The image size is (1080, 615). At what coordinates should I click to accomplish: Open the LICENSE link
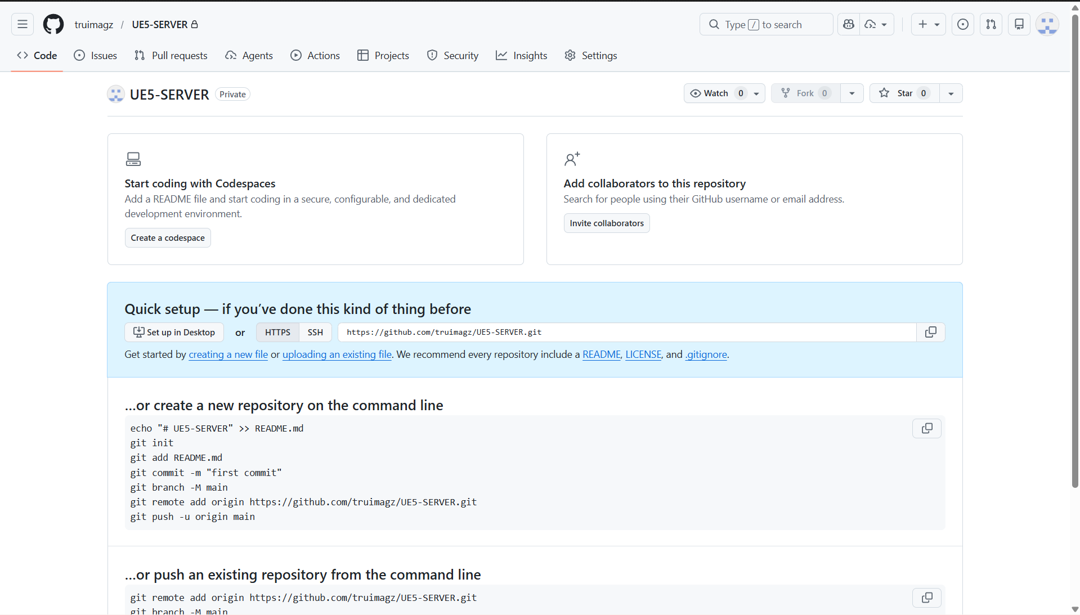coord(643,354)
